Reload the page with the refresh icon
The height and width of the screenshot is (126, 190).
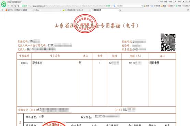[x=12, y=6]
